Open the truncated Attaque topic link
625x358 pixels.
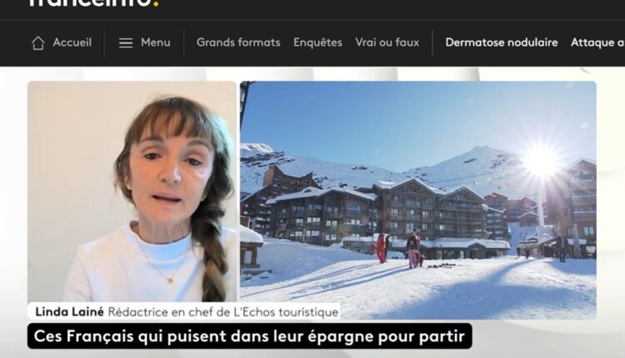pos(597,42)
